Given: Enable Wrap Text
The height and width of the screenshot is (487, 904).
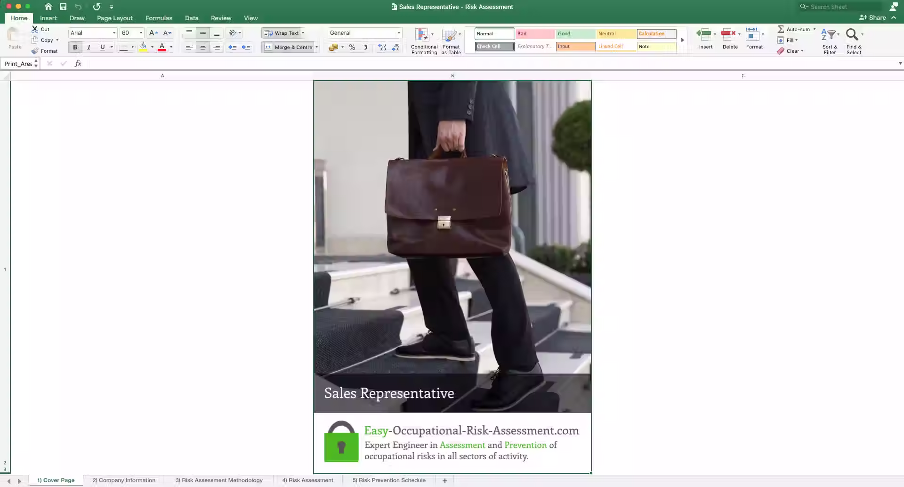Looking at the screenshot, I should [x=282, y=33].
